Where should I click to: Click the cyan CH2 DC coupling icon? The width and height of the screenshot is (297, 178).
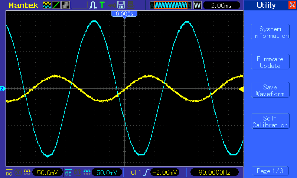[68, 172]
